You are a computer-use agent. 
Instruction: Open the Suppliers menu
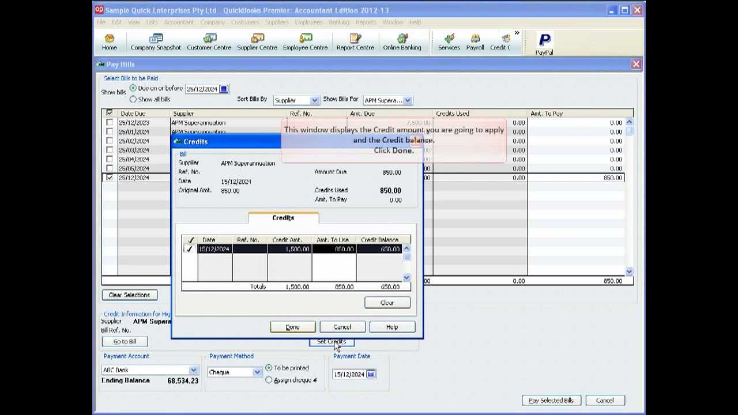(x=277, y=22)
